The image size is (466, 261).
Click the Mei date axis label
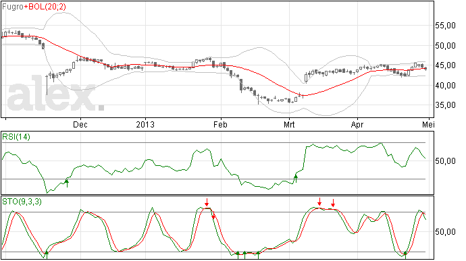[428, 124]
